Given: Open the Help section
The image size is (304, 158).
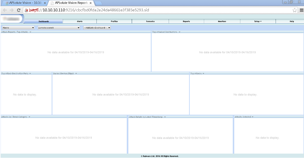Looking at the screenshot, I should (292, 21).
